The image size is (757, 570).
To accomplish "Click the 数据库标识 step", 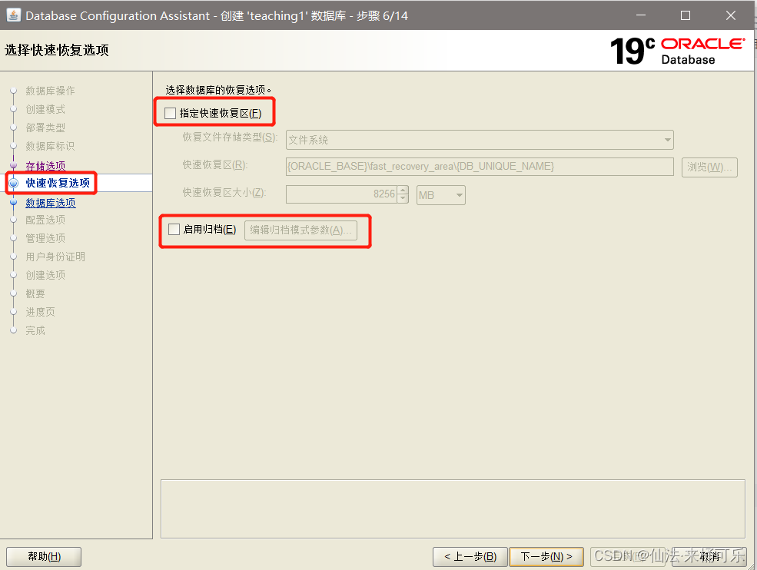I will (x=50, y=146).
